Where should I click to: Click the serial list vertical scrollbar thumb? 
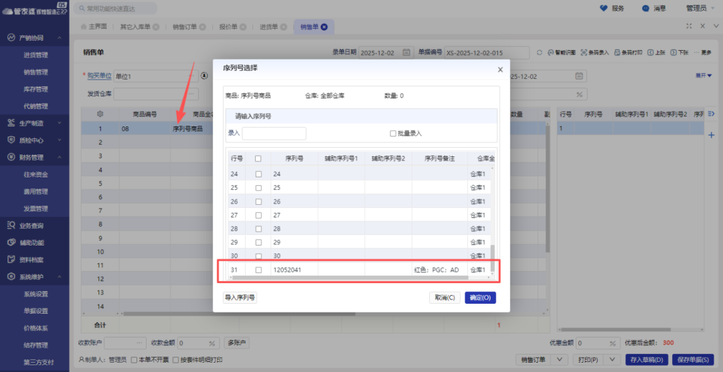(x=492, y=258)
